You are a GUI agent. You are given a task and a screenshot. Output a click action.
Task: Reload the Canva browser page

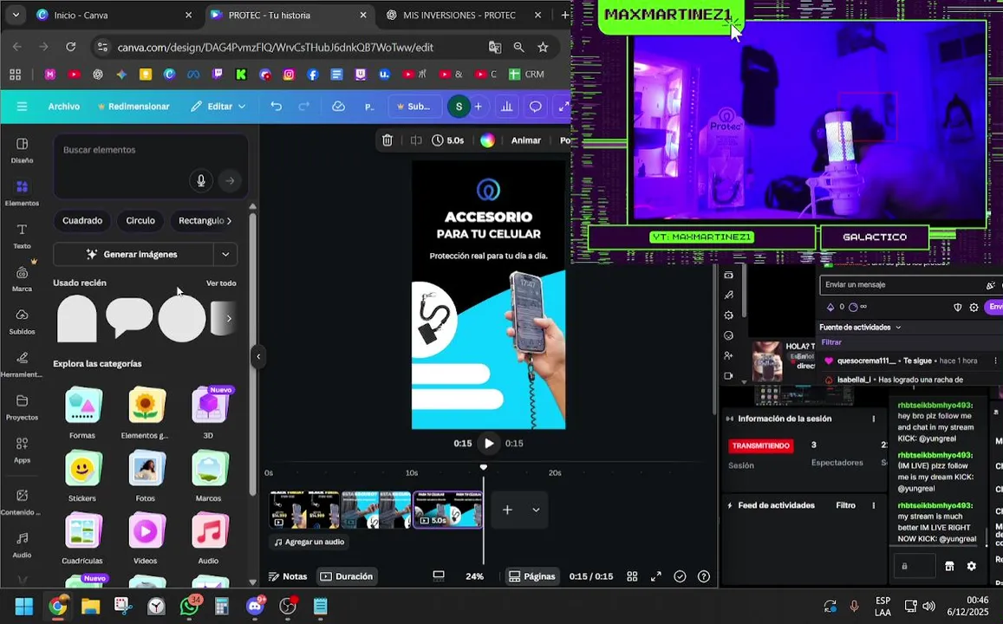point(70,47)
